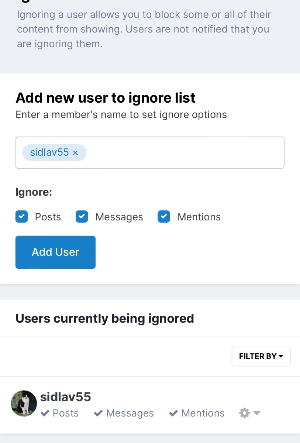Click sidlav55's cat avatar thumbnail
The width and height of the screenshot is (300, 443).
(24, 403)
